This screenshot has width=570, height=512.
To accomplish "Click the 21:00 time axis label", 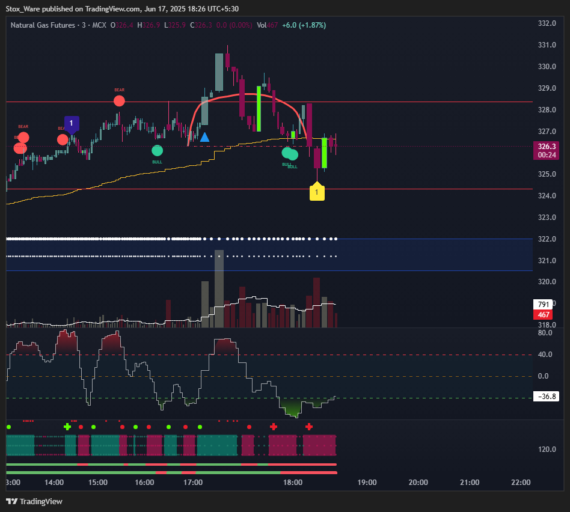I will (x=470, y=483).
